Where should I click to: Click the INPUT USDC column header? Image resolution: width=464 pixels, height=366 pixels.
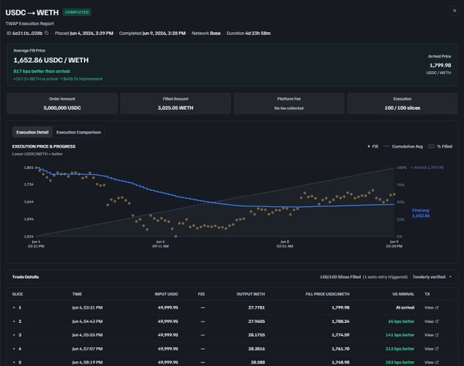coord(166,294)
